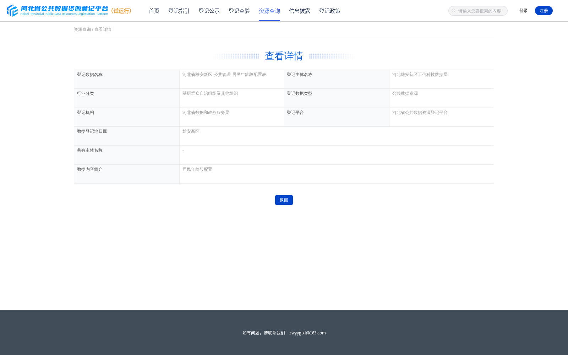Click the （试运行） label beside the logo
Image resolution: width=568 pixels, height=355 pixels.
click(x=121, y=11)
